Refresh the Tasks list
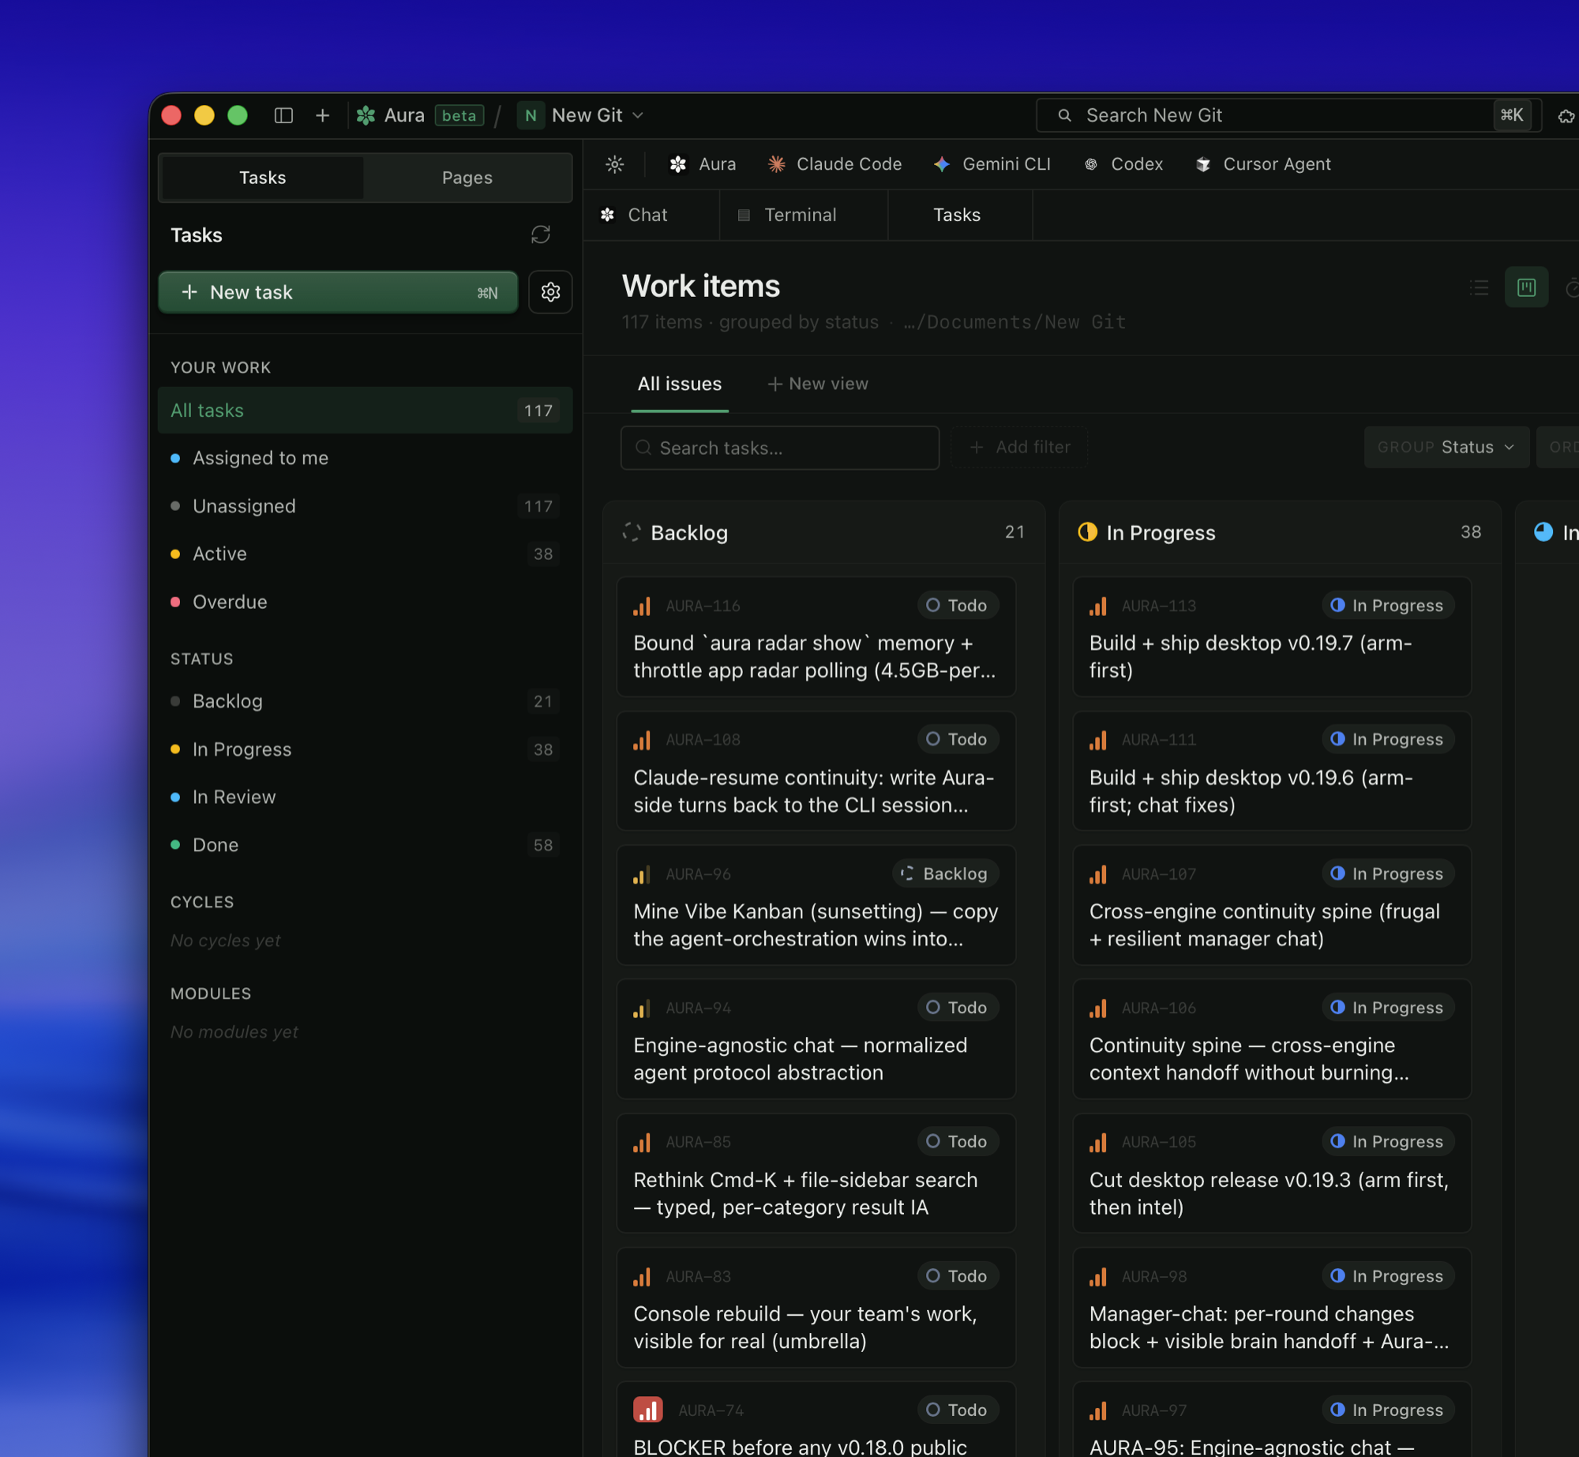Screen dimensions: 1579x1457 [541, 235]
